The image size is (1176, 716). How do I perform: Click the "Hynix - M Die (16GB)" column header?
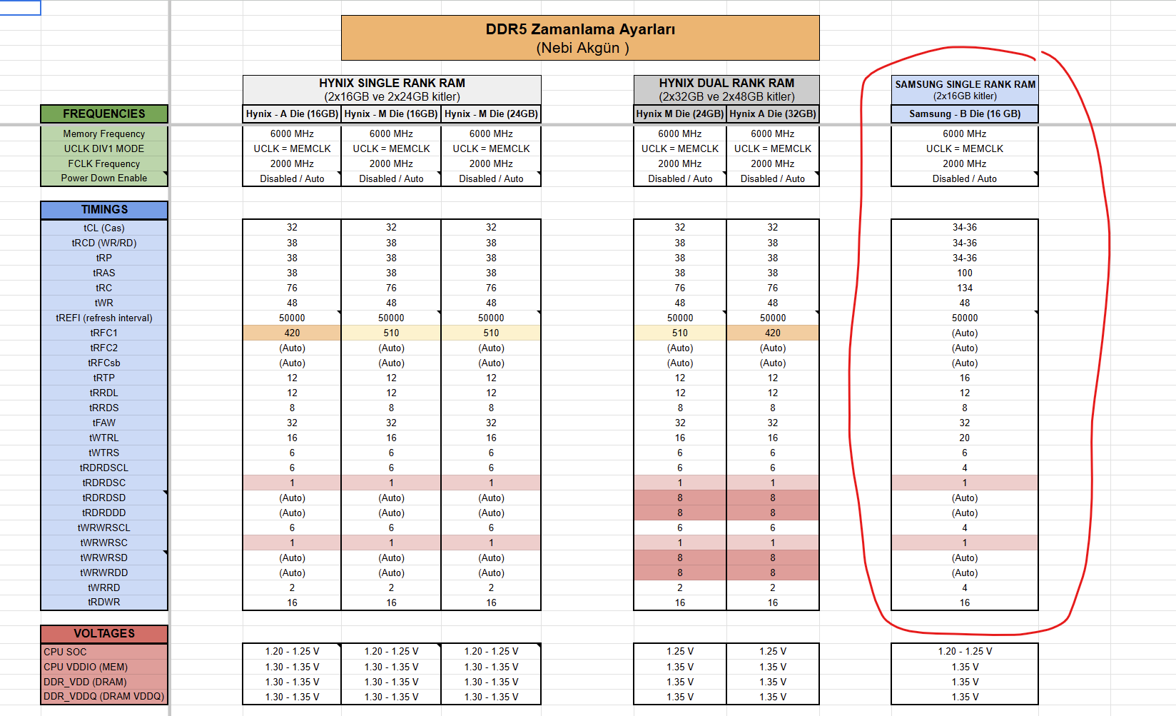coord(391,114)
